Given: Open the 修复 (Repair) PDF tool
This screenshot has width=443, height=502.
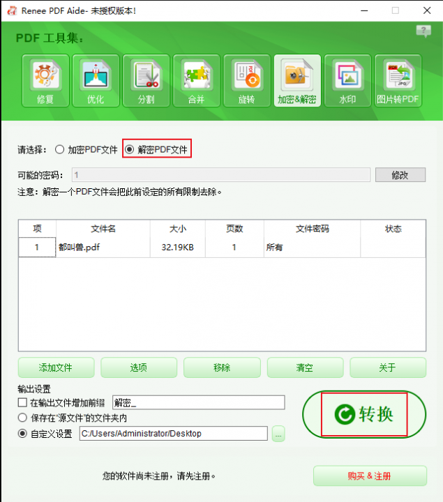Looking at the screenshot, I should pos(45,80).
